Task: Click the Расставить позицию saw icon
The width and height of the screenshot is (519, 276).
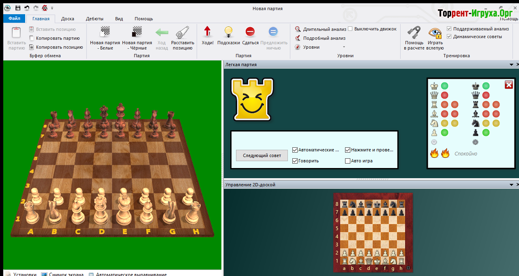Action: (x=182, y=32)
